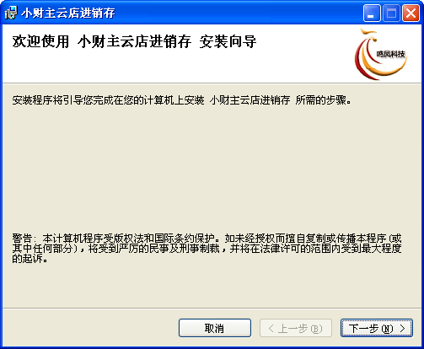
Task: Click the last warning line 的起诉。
Action: [x=30, y=259]
